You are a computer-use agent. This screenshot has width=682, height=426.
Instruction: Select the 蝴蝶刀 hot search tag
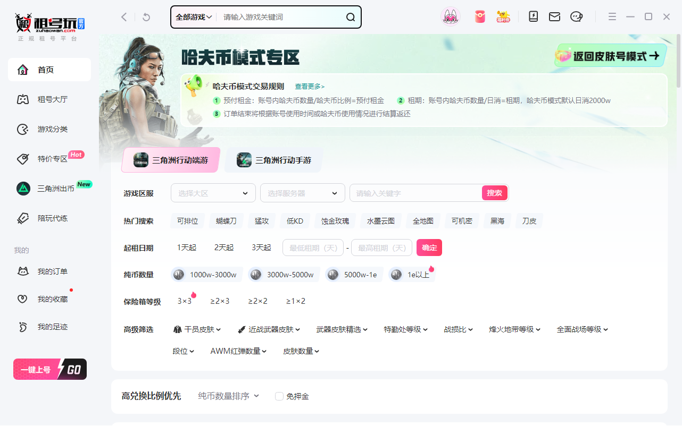[x=226, y=221]
